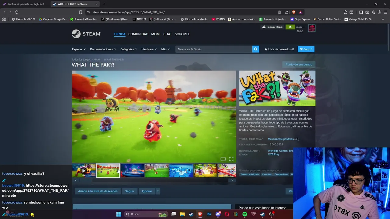Click the Acción breadcrumb link

point(97,60)
